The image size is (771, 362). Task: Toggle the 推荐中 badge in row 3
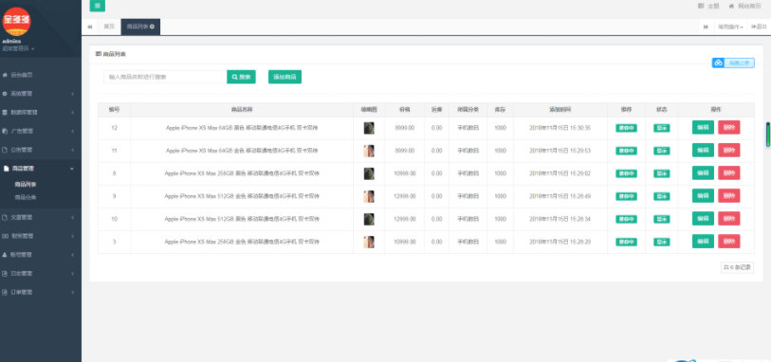tap(626, 242)
